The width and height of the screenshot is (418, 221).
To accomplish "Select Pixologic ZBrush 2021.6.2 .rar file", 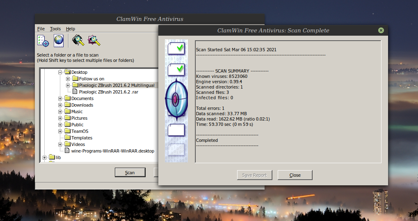I will [108, 92].
